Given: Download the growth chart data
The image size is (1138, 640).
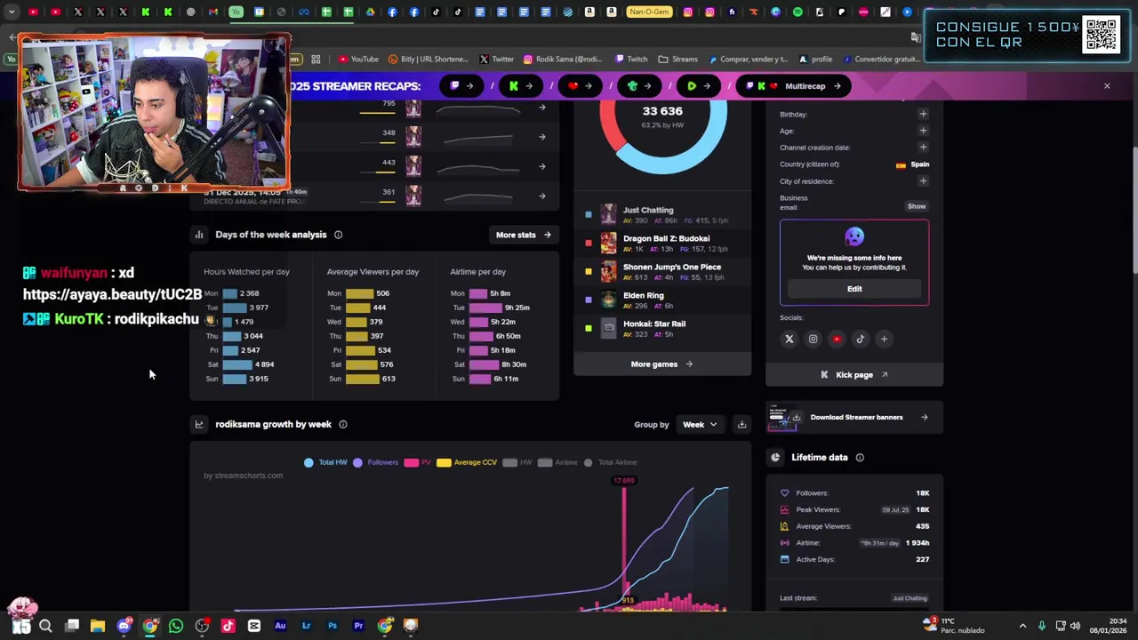Looking at the screenshot, I should tap(741, 425).
